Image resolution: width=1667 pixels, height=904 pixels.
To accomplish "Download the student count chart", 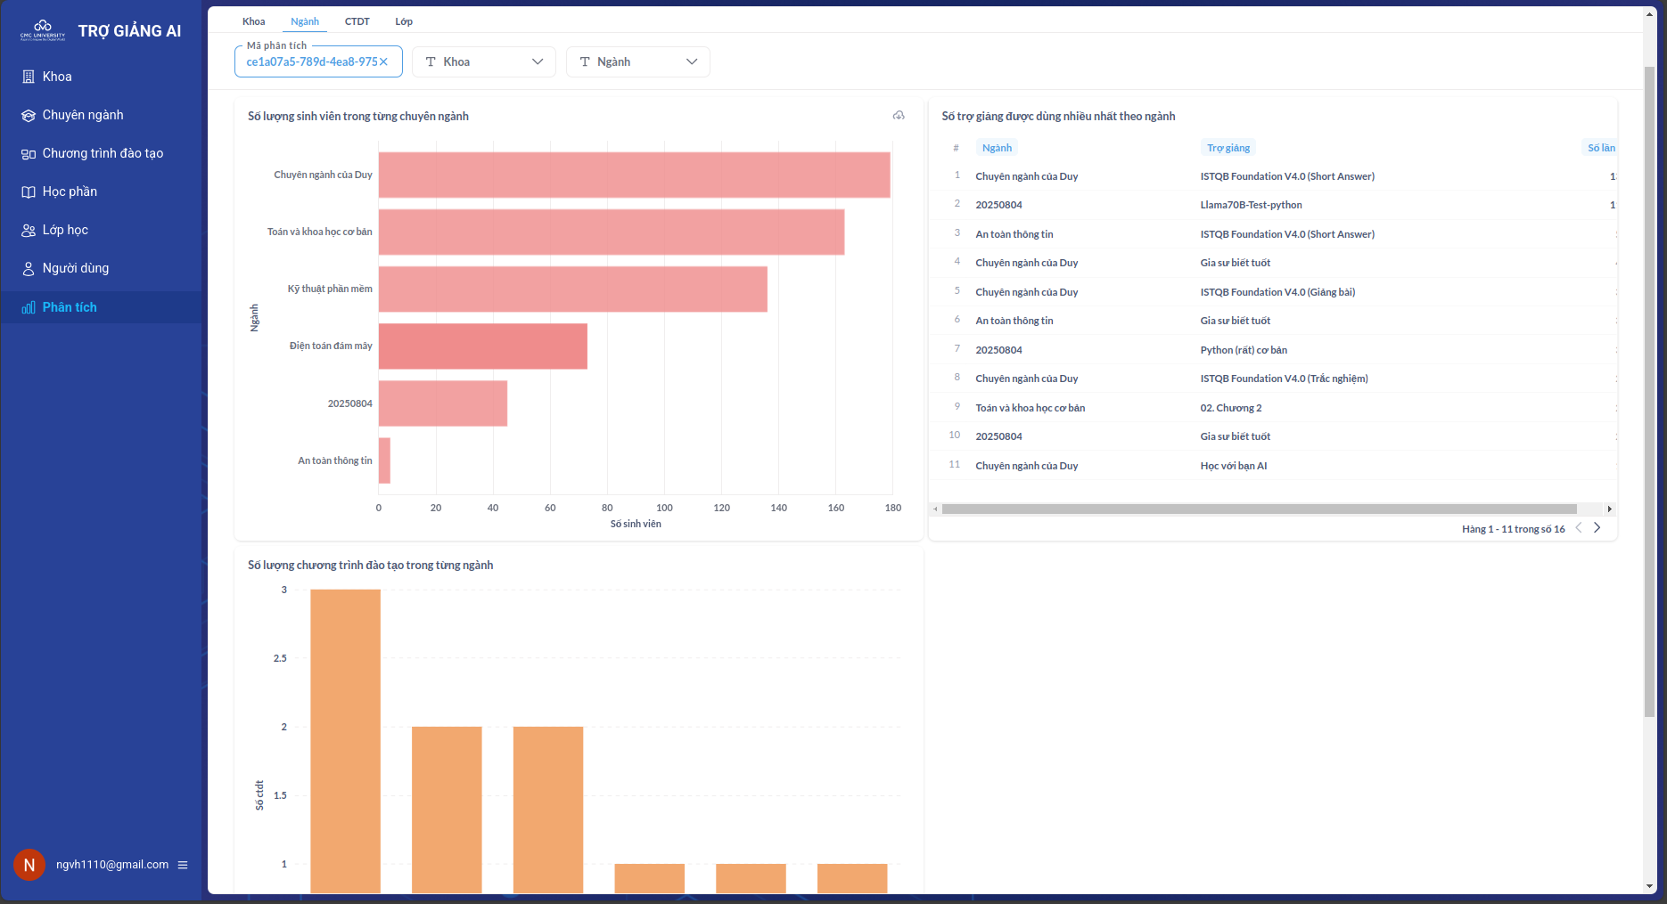I will coord(899,116).
